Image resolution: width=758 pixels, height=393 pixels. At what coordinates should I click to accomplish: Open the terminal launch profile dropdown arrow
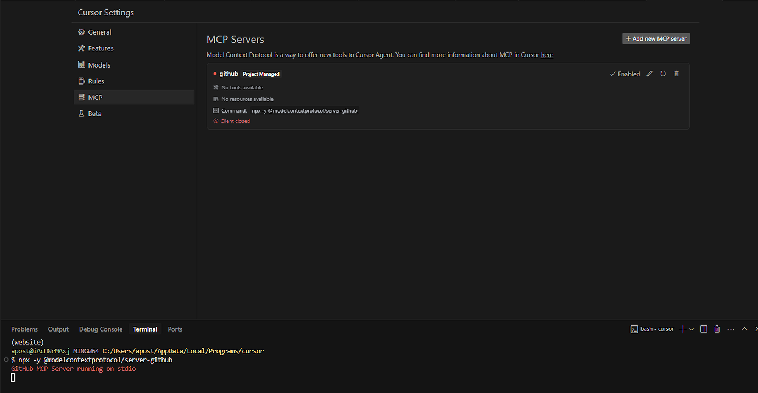coord(692,329)
